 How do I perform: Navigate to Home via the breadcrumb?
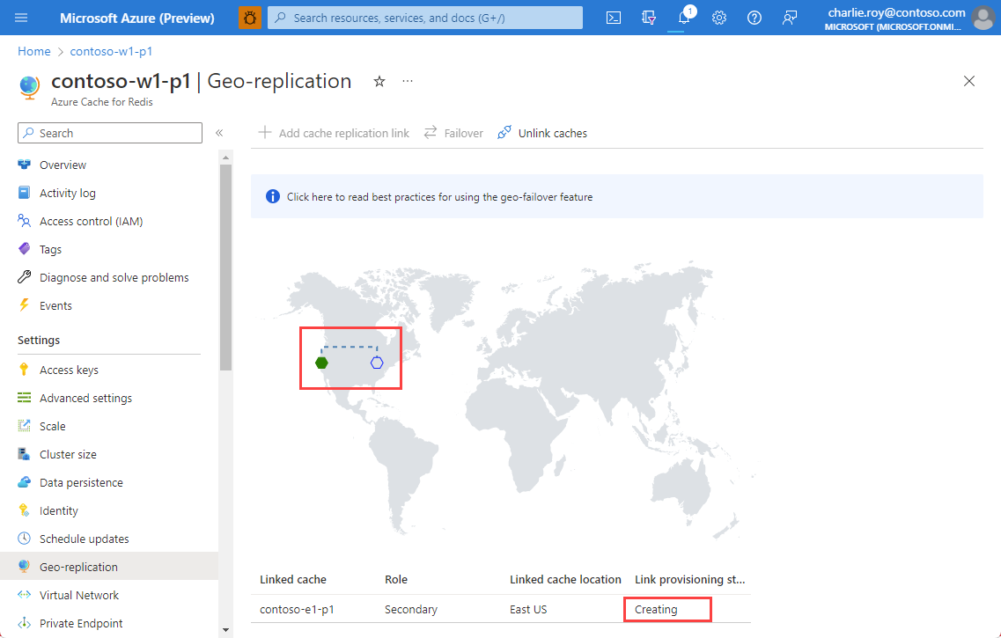33,51
